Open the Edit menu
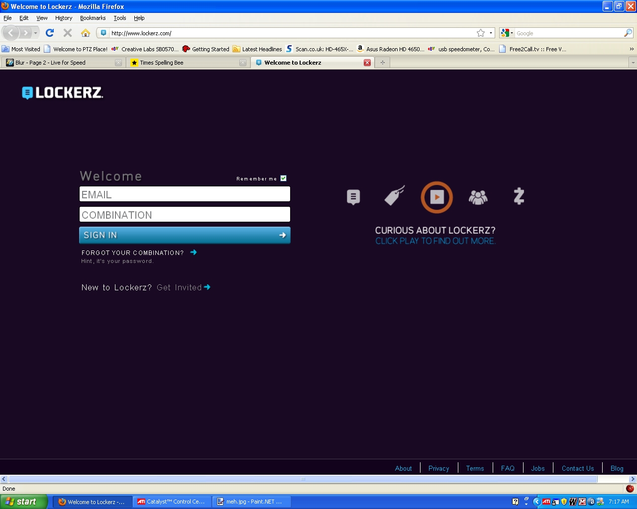The height and width of the screenshot is (509, 637). tap(24, 18)
